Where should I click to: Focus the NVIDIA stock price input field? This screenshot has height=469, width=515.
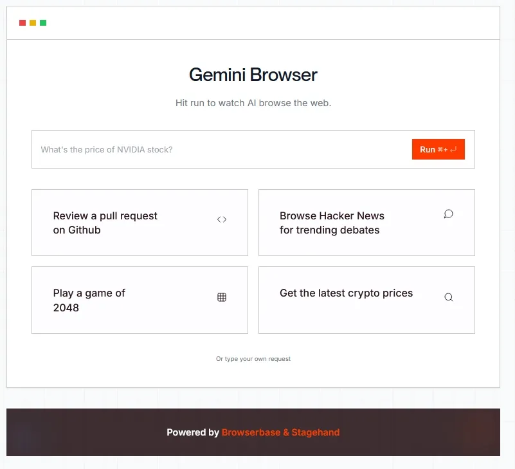(x=219, y=149)
